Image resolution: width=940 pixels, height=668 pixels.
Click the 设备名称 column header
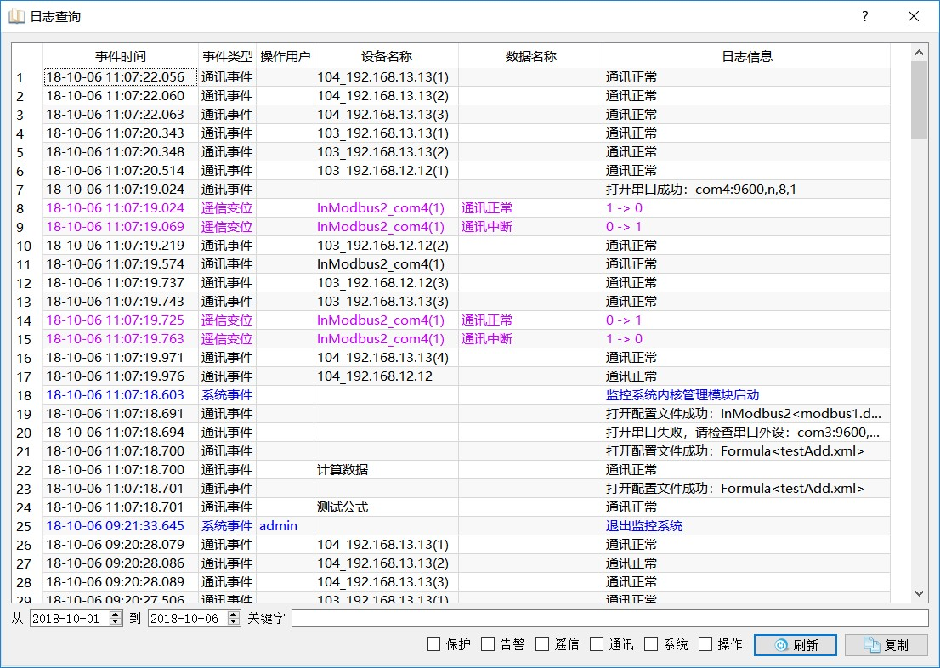tap(386, 57)
